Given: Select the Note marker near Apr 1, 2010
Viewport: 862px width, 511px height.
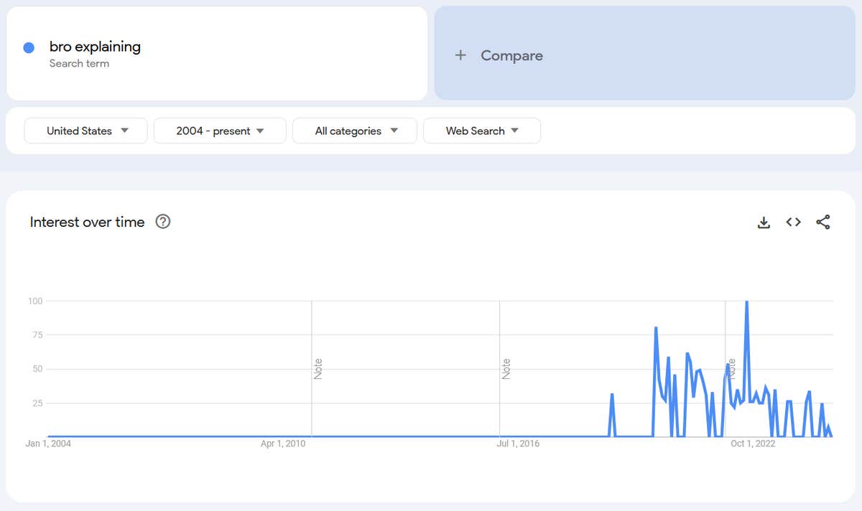Looking at the screenshot, I should (x=318, y=369).
